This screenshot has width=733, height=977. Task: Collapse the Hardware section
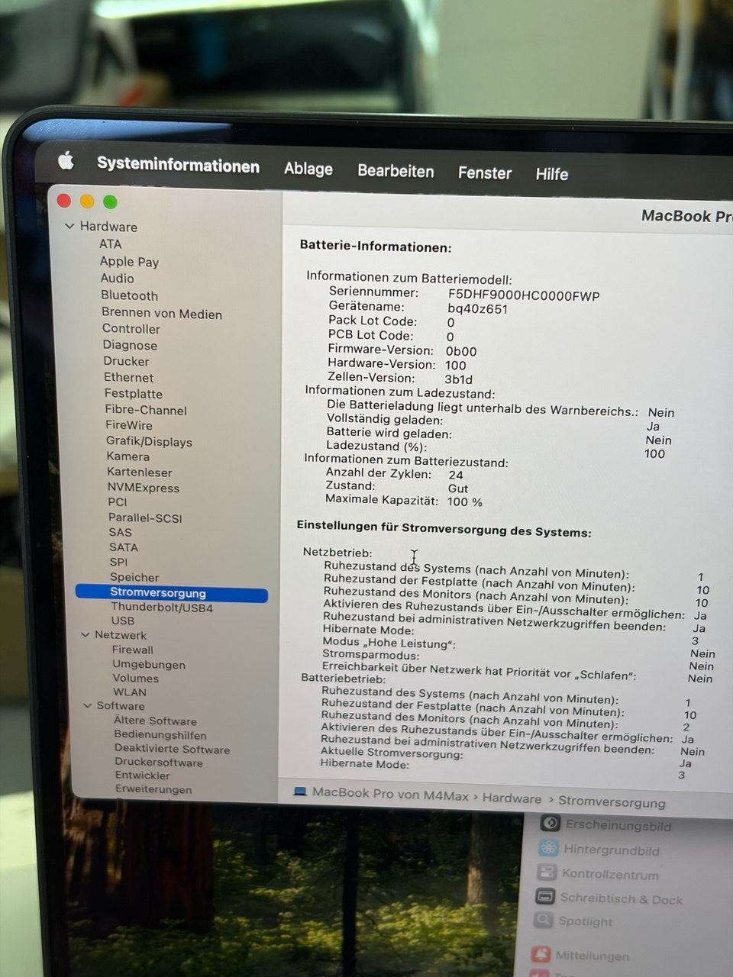pyautogui.click(x=69, y=226)
